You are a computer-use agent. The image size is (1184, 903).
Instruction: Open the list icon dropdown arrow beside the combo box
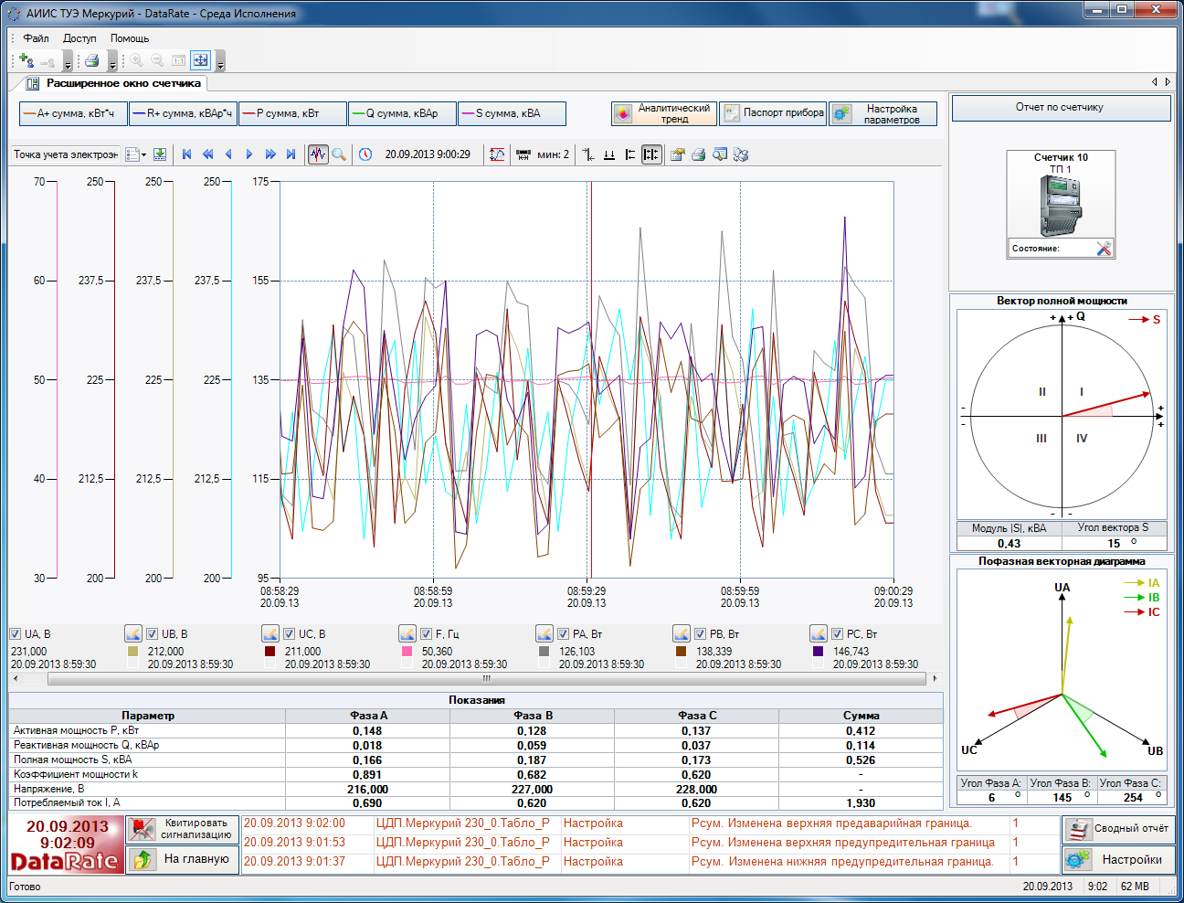pos(143,154)
